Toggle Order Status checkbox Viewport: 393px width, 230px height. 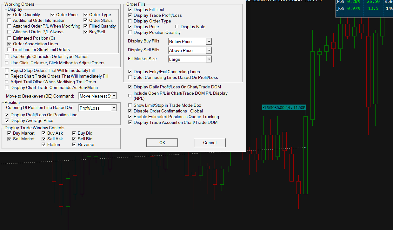[85, 21]
